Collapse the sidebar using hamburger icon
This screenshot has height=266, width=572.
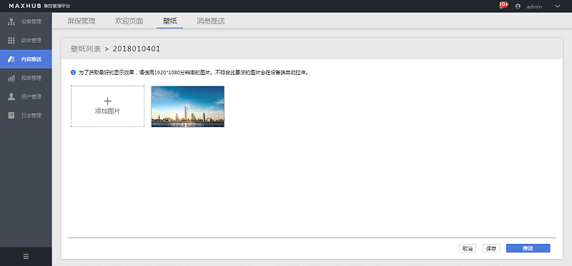click(x=26, y=257)
